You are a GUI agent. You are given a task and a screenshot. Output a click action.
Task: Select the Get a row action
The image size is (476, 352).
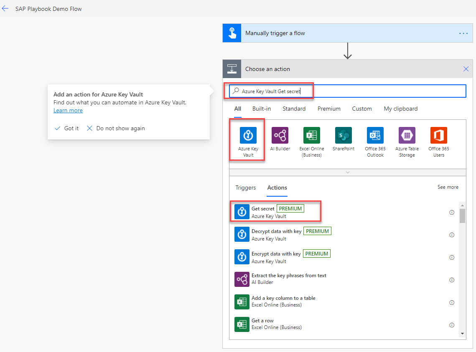[344, 325]
